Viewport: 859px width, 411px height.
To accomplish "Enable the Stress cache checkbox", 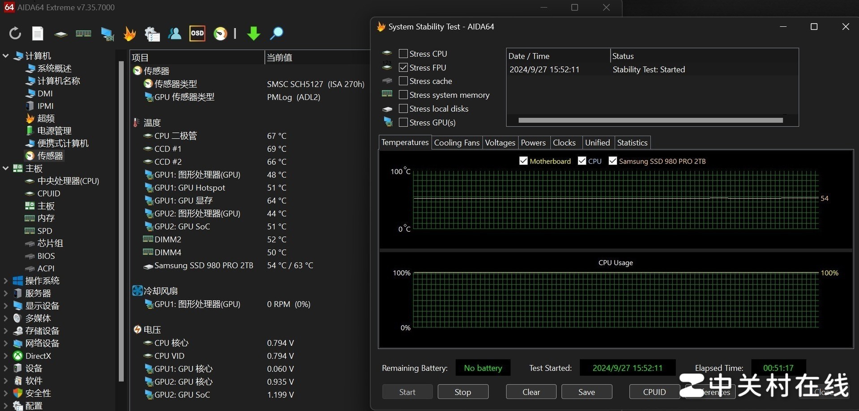I will coord(403,81).
